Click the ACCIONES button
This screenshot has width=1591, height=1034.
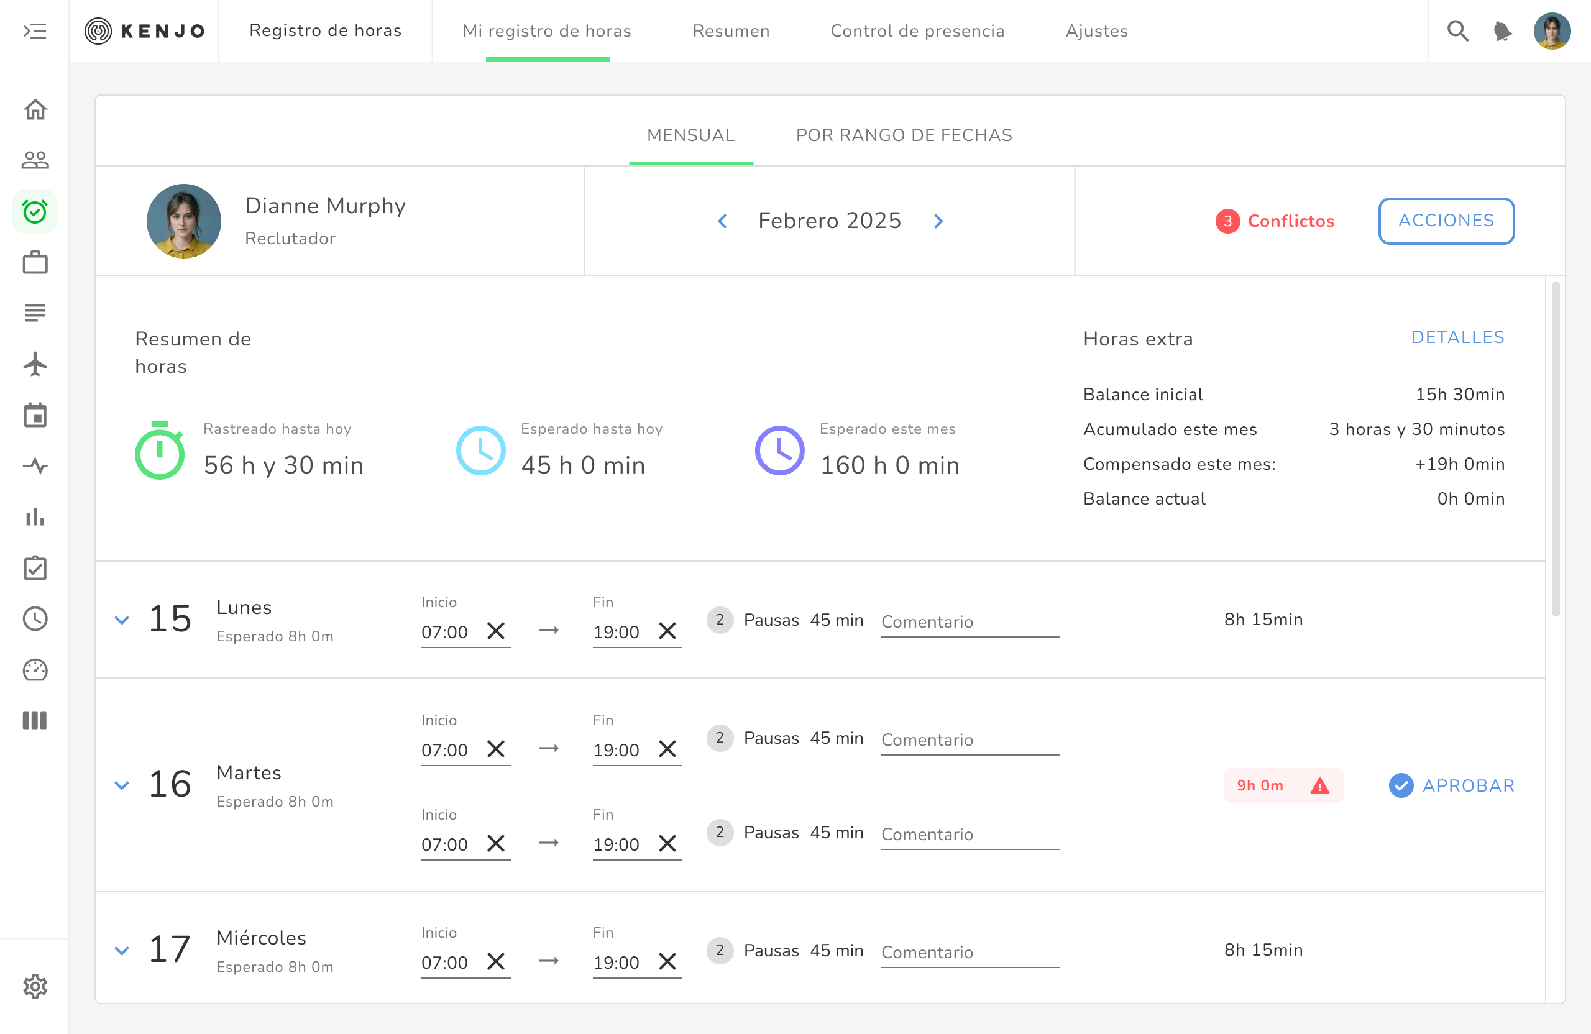tap(1446, 221)
